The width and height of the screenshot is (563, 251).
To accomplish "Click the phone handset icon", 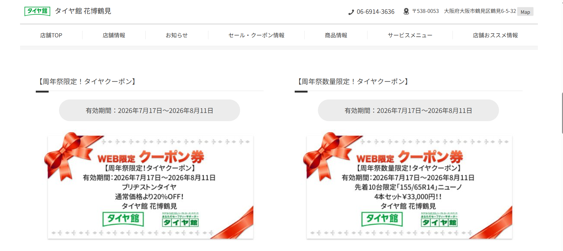I will tap(351, 12).
